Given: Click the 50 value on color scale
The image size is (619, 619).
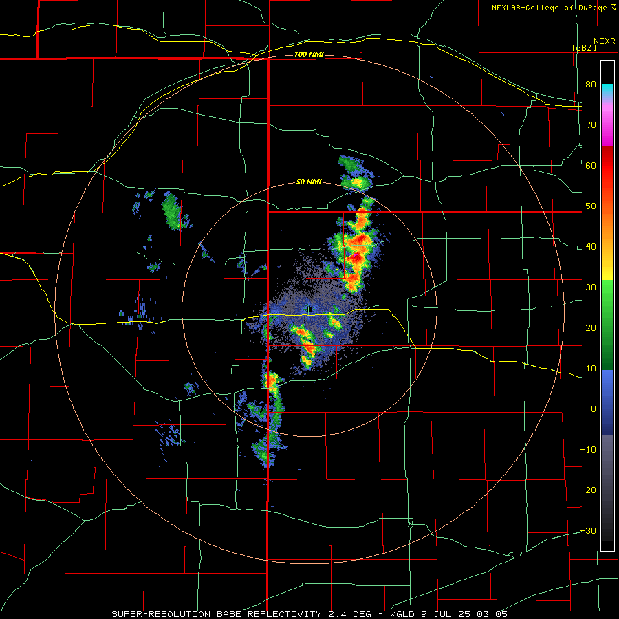Looking at the screenshot, I should click(591, 206).
